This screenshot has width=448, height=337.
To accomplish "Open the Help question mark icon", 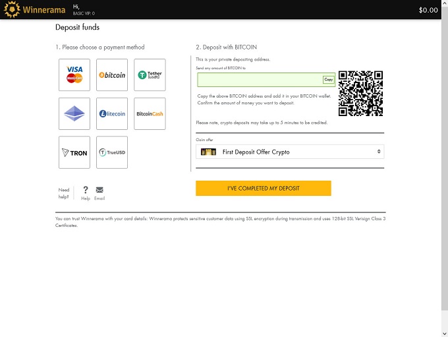I will [x=86, y=190].
